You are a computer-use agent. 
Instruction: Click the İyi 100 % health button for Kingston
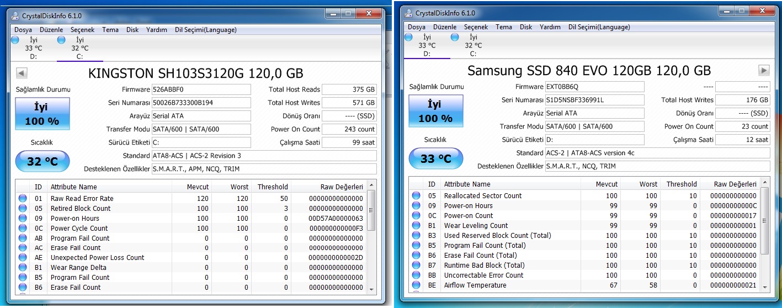42,114
